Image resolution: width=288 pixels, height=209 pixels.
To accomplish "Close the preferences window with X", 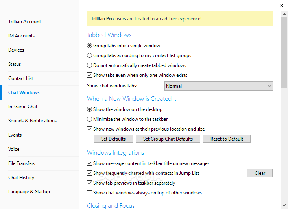I will [282, 6].
